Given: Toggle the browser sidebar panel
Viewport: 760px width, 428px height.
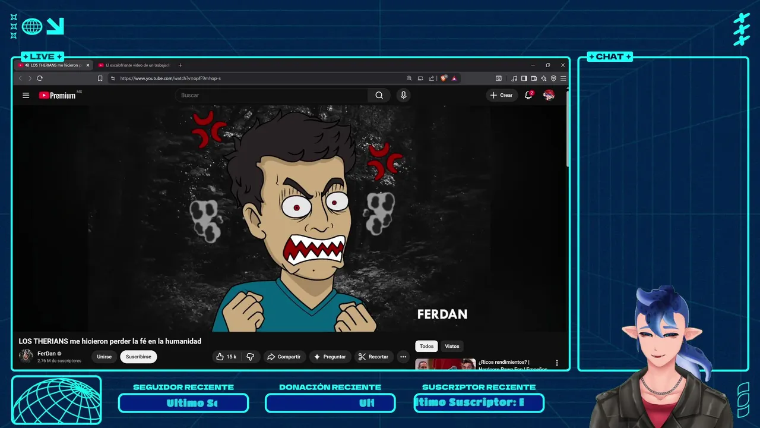Looking at the screenshot, I should tap(524, 78).
